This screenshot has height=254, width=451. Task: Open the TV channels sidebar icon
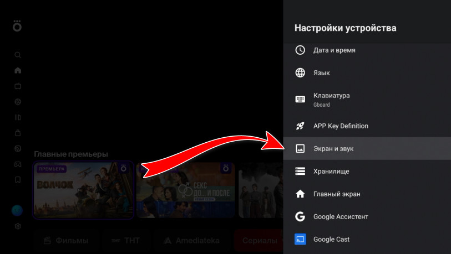tap(18, 86)
